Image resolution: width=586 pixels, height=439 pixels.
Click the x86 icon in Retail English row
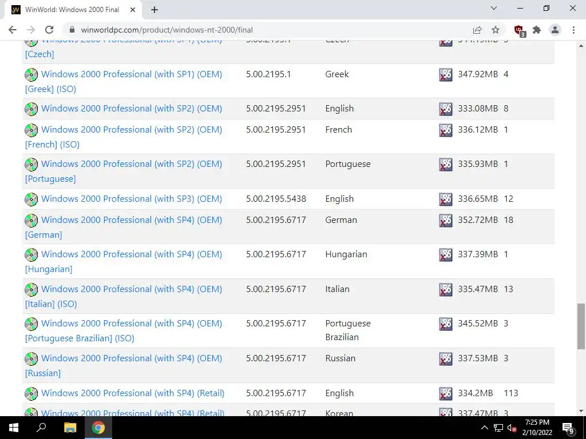click(x=446, y=394)
